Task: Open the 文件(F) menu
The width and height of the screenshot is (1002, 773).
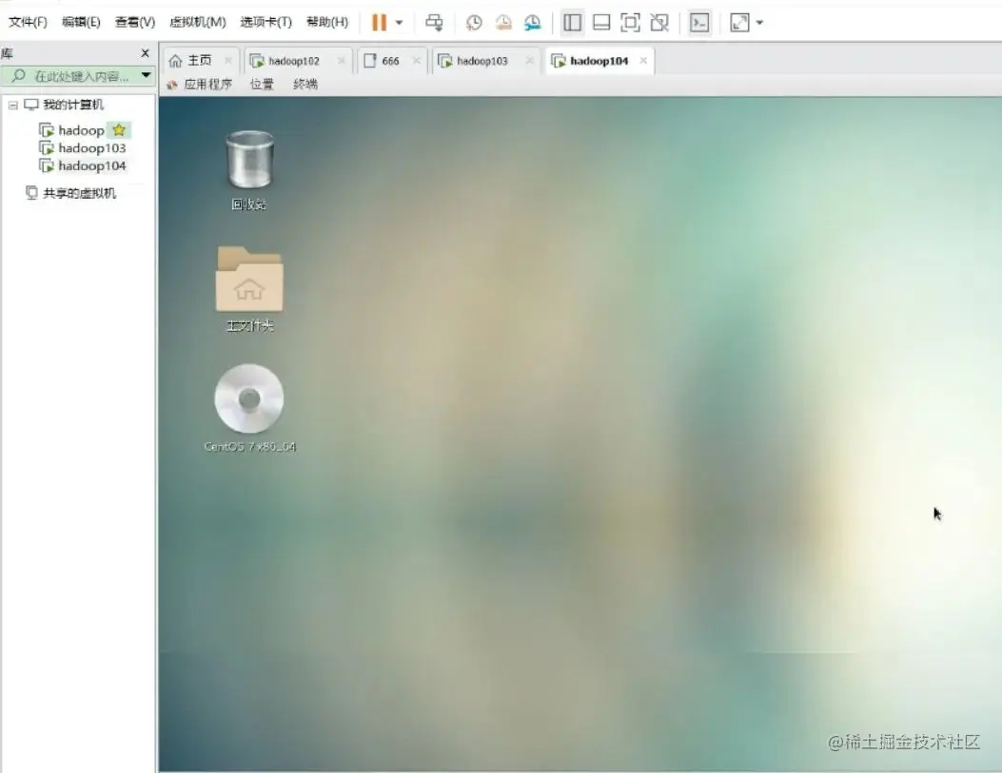Action: point(28,22)
